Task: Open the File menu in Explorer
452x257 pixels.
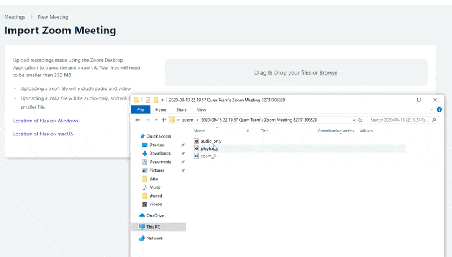Action: pyautogui.click(x=140, y=109)
